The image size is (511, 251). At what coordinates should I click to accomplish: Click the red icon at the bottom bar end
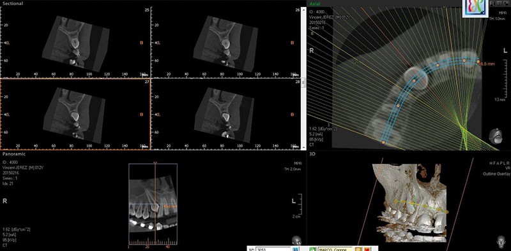pyautogui.click(x=367, y=249)
